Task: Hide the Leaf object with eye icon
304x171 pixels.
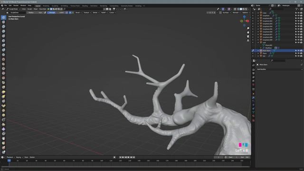Action: tap(299, 42)
